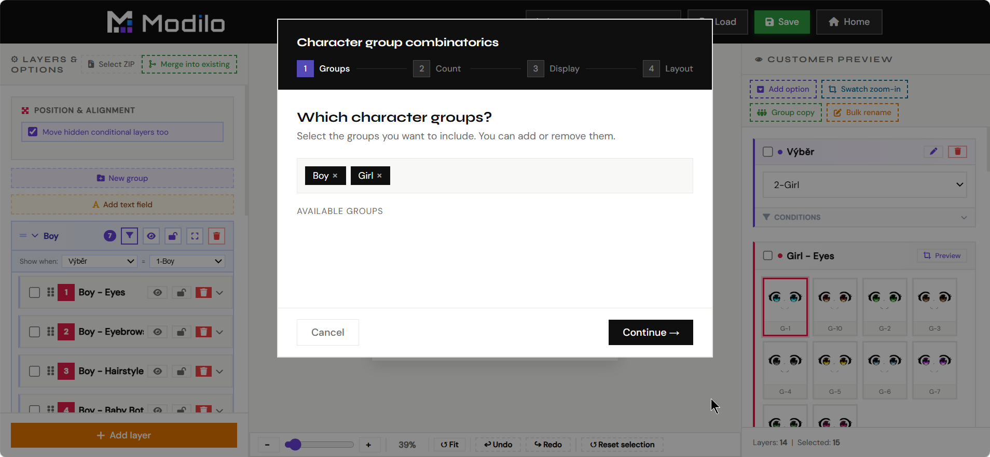Screen dimensions: 990x457
Task: Open the Show when Výběr dropdown
Action: coord(100,261)
